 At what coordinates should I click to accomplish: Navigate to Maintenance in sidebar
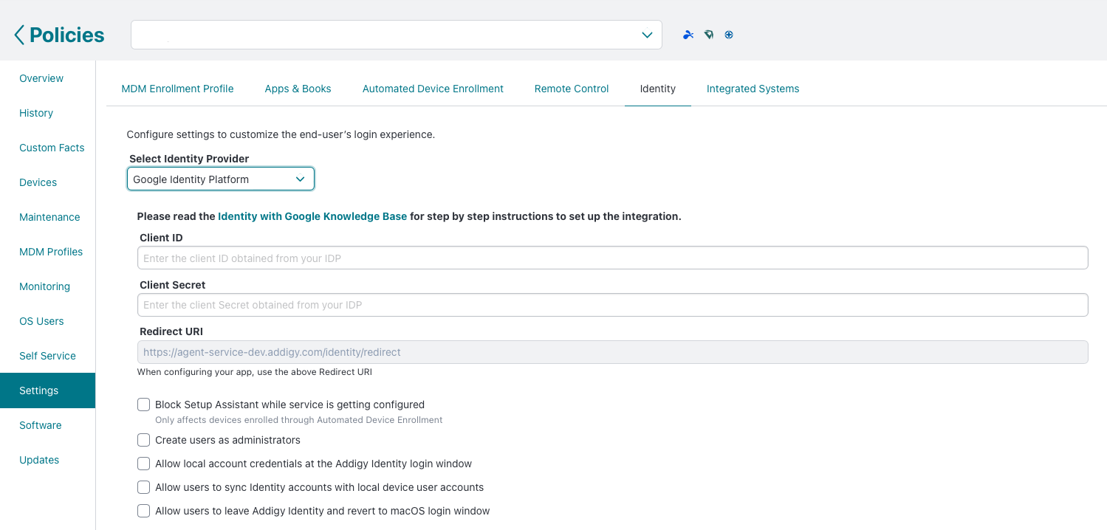click(x=49, y=217)
